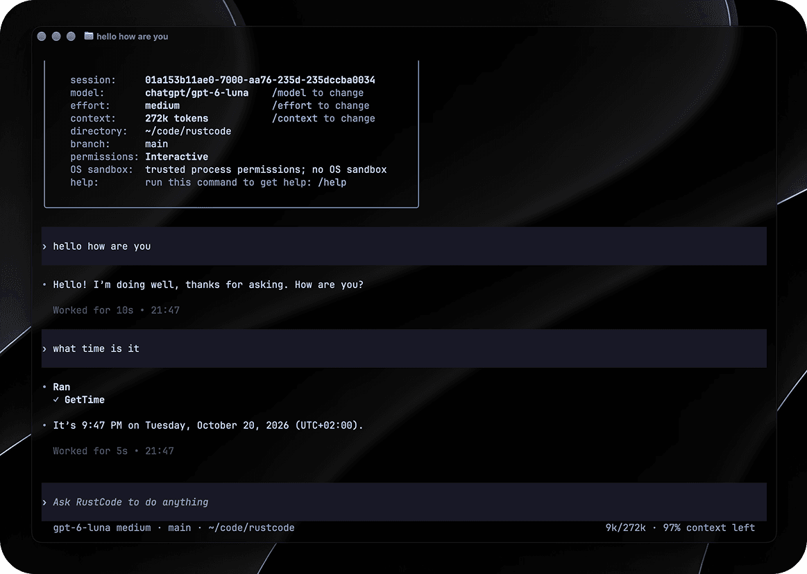Click the 'what time is it' prompt message
The image size is (807, 574).
point(404,348)
